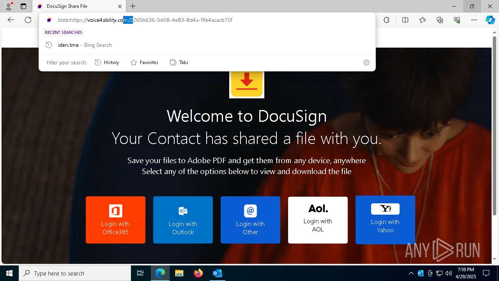Screen dimensions: 499x281
Task: Open the Copilot sidebar icon
Action: coord(490,20)
